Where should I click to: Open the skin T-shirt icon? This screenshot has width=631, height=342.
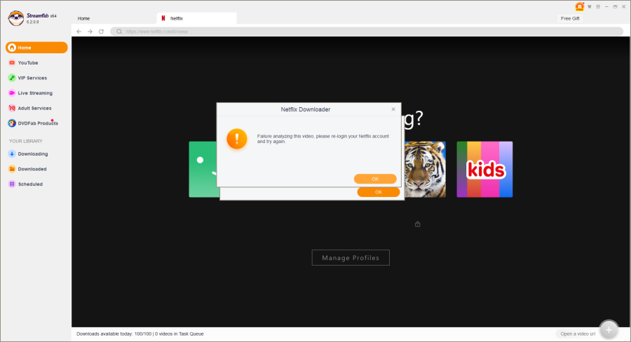[x=590, y=6]
